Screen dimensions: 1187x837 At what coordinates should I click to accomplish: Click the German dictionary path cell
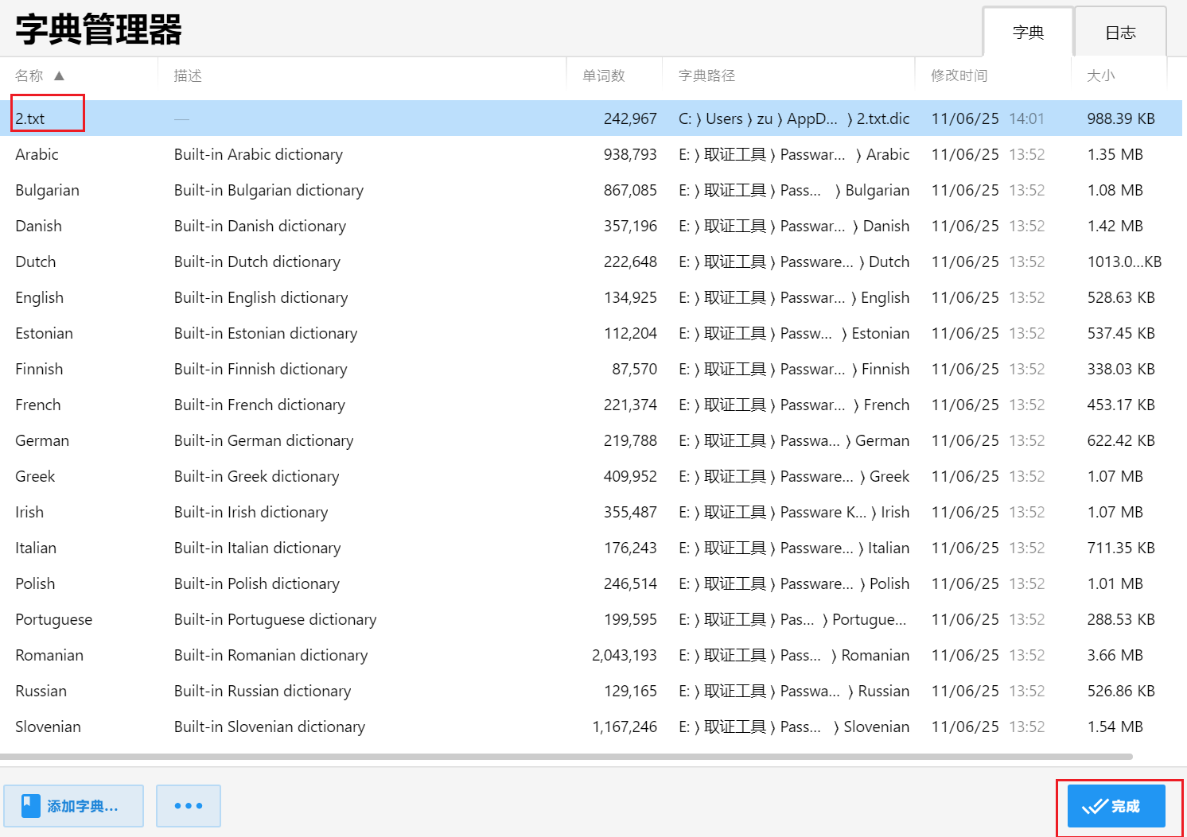coord(793,440)
